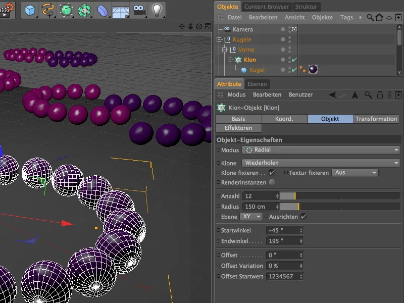Open the Modus Radial dropdown
The width and height of the screenshot is (404, 303).
tap(321, 149)
